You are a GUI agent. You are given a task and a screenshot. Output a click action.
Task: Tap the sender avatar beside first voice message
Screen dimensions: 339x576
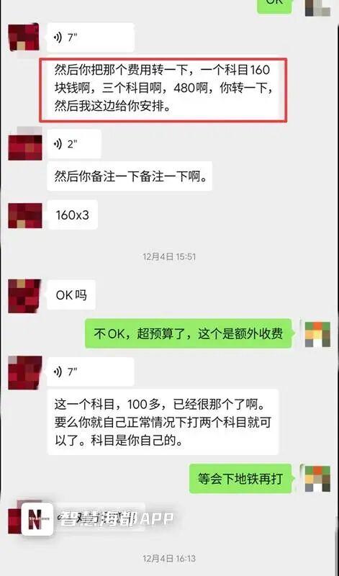(24, 37)
